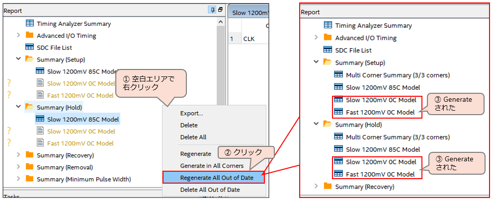
Task: Select Generate in All Corners menu entry
Action: [x=211, y=166]
